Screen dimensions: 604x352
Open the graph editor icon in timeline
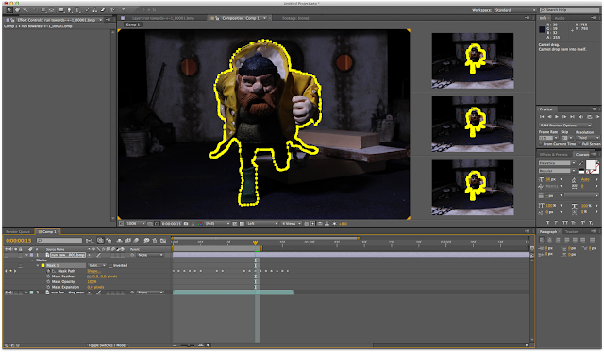163,241
